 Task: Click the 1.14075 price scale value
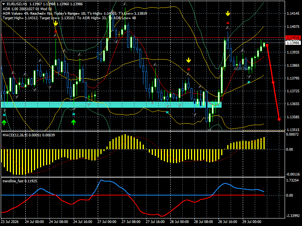coord(293,26)
